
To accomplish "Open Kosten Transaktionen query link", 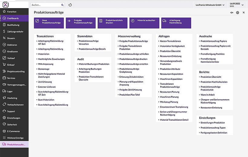I will point(170,41).
